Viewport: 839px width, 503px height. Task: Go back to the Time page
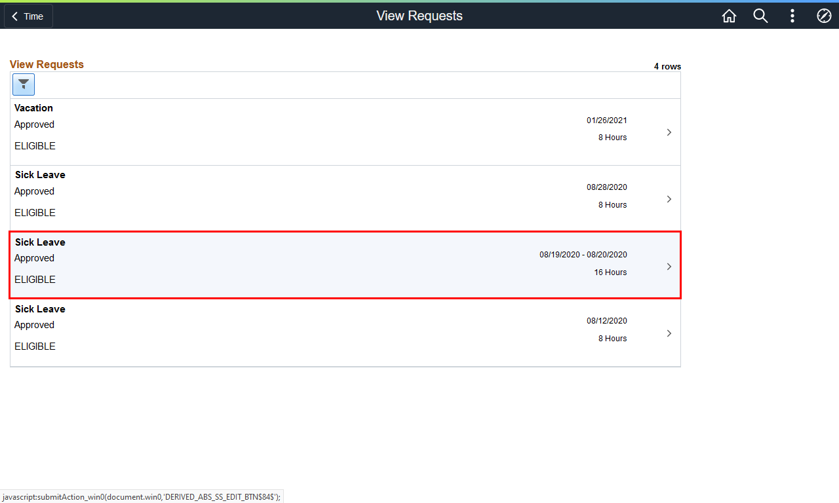28,16
